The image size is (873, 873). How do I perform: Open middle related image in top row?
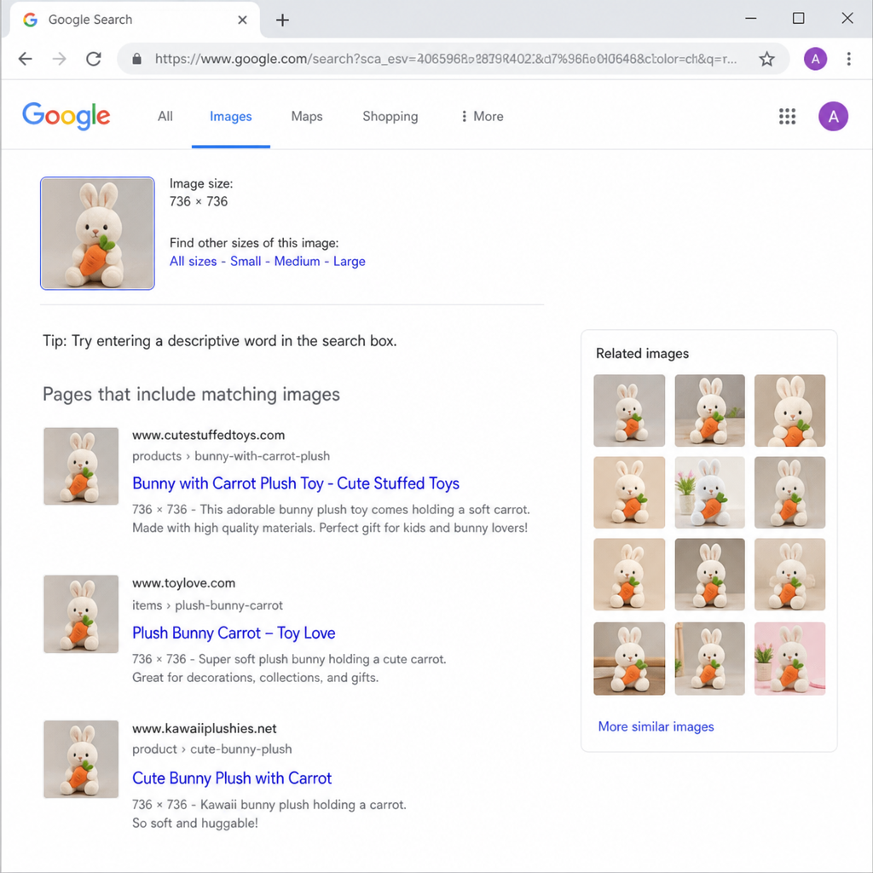point(709,411)
